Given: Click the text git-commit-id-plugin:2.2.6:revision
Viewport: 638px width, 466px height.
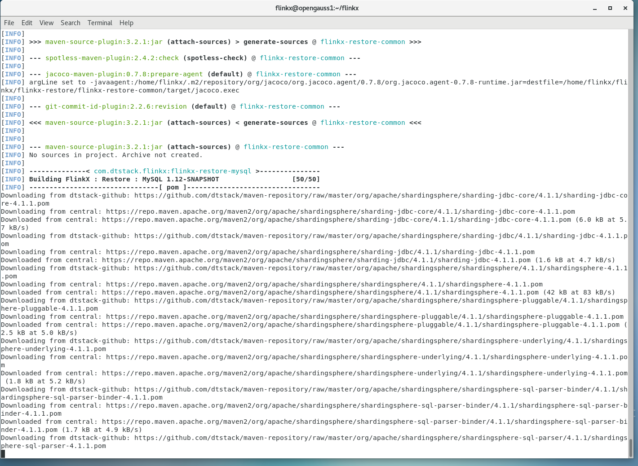Looking at the screenshot, I should coord(116,106).
